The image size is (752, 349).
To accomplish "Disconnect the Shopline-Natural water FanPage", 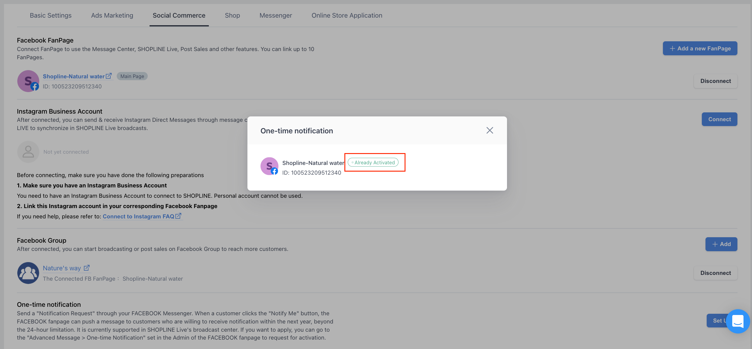I will [x=716, y=81].
